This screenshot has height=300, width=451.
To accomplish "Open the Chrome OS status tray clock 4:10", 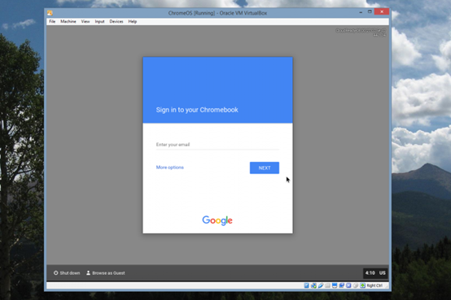I will point(370,273).
